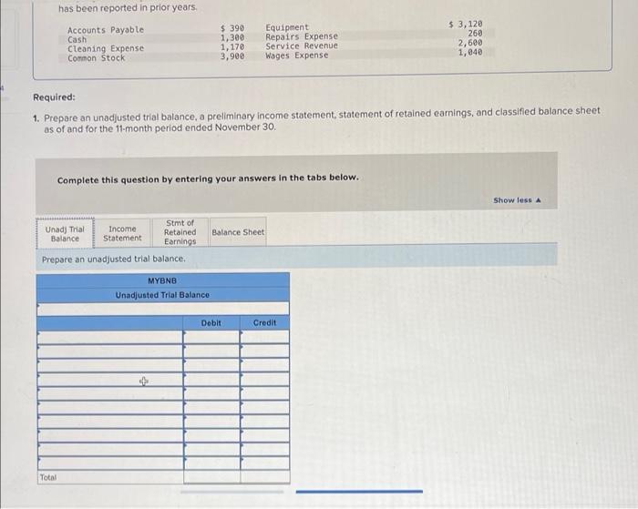Screen dimensions: 638x509
Task: Click the Required: heading
Action: pos(54,97)
